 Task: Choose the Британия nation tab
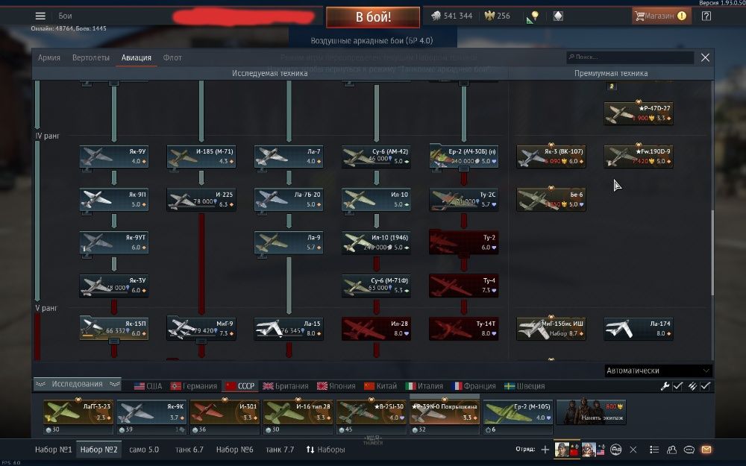pyautogui.click(x=286, y=385)
